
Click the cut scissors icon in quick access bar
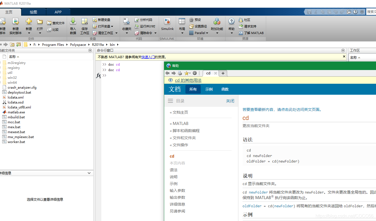pyautogui.click(x=316, y=12)
